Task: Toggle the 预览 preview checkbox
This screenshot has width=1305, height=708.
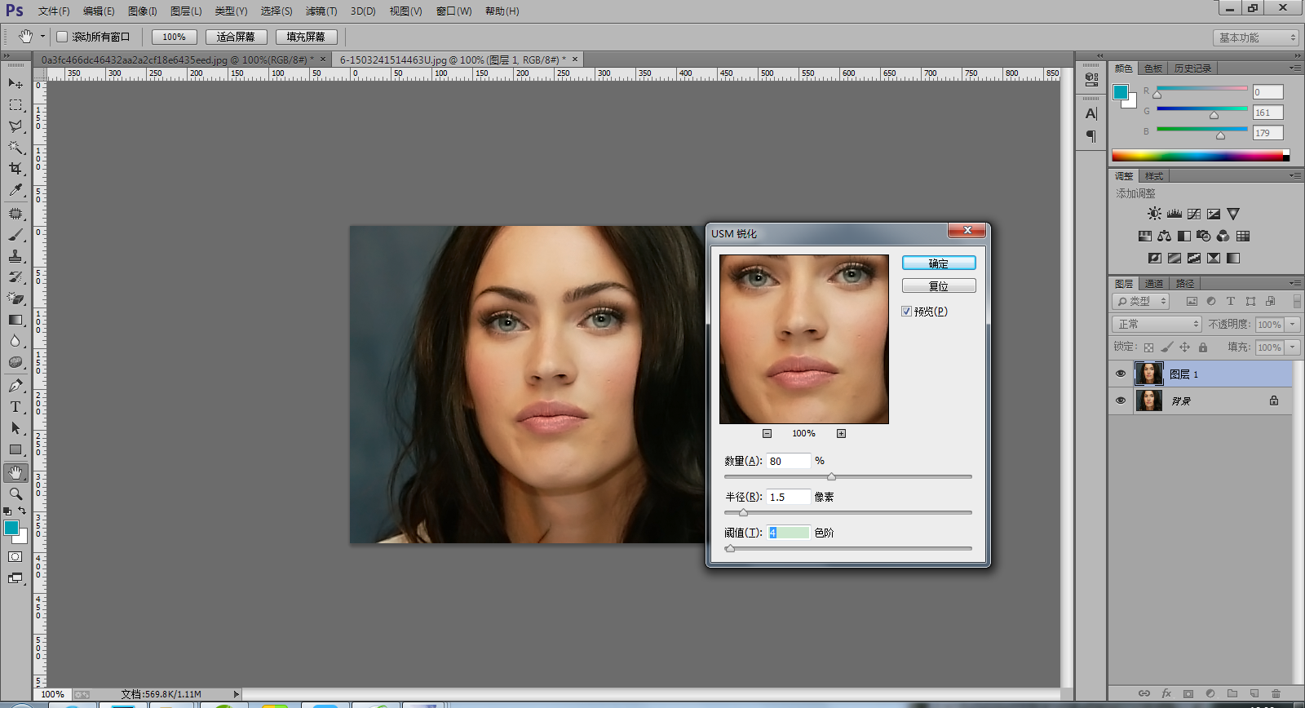Action: click(907, 312)
